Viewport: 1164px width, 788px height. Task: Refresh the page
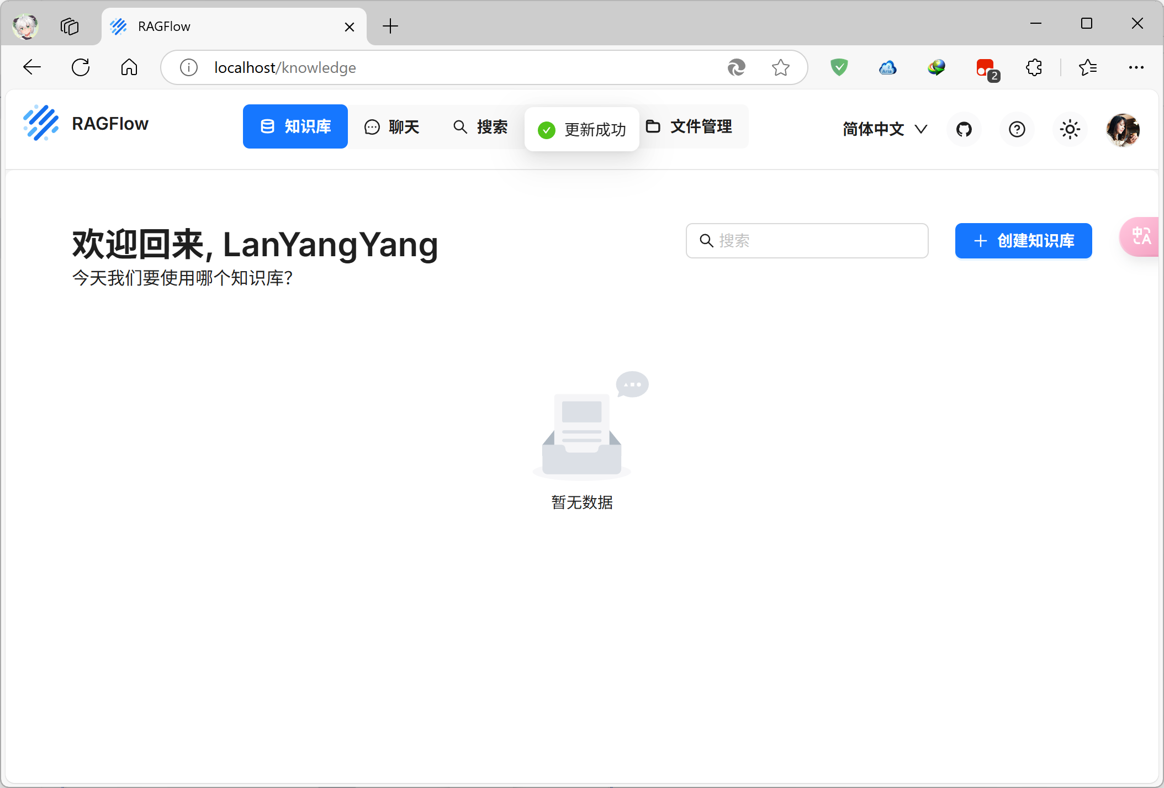coord(81,67)
